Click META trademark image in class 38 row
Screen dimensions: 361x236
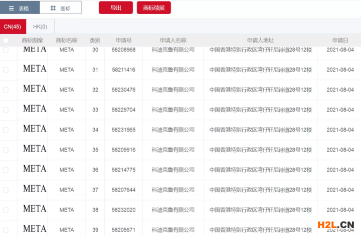point(35,209)
